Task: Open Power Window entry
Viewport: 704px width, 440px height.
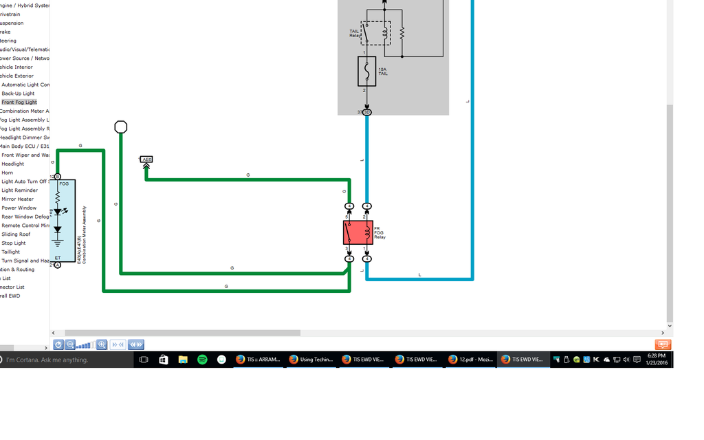Action: pos(19,208)
